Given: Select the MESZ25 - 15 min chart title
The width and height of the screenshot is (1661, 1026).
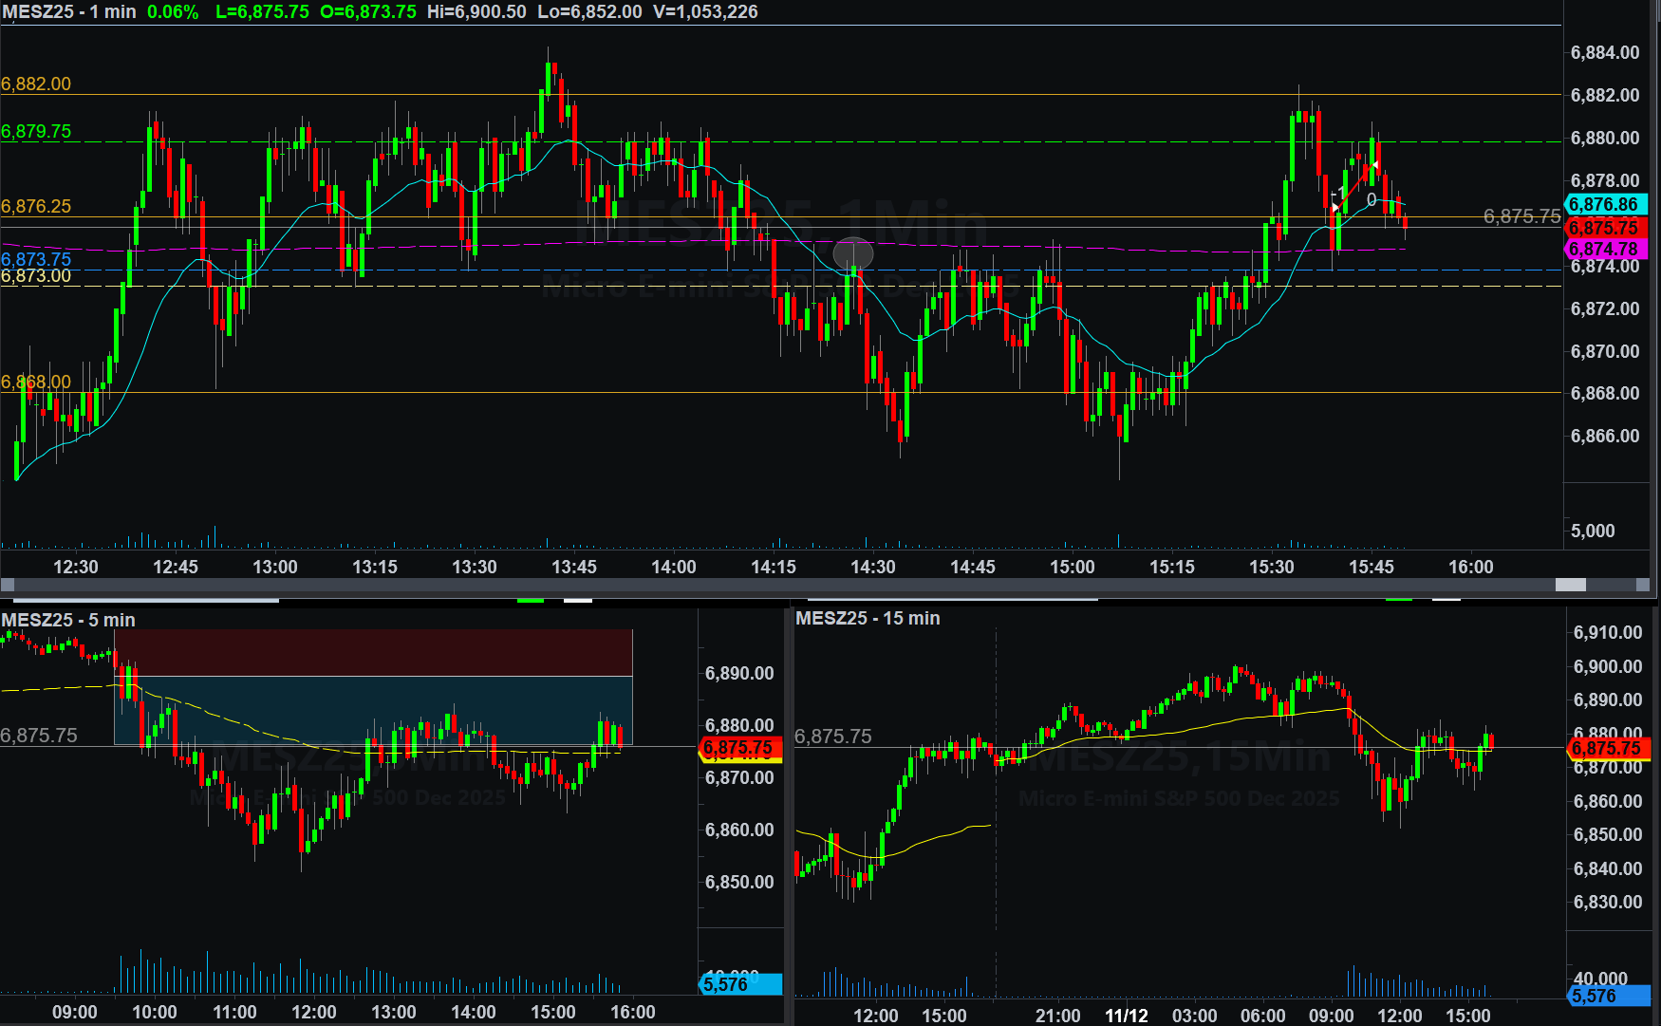Looking at the screenshot, I should pos(868,618).
